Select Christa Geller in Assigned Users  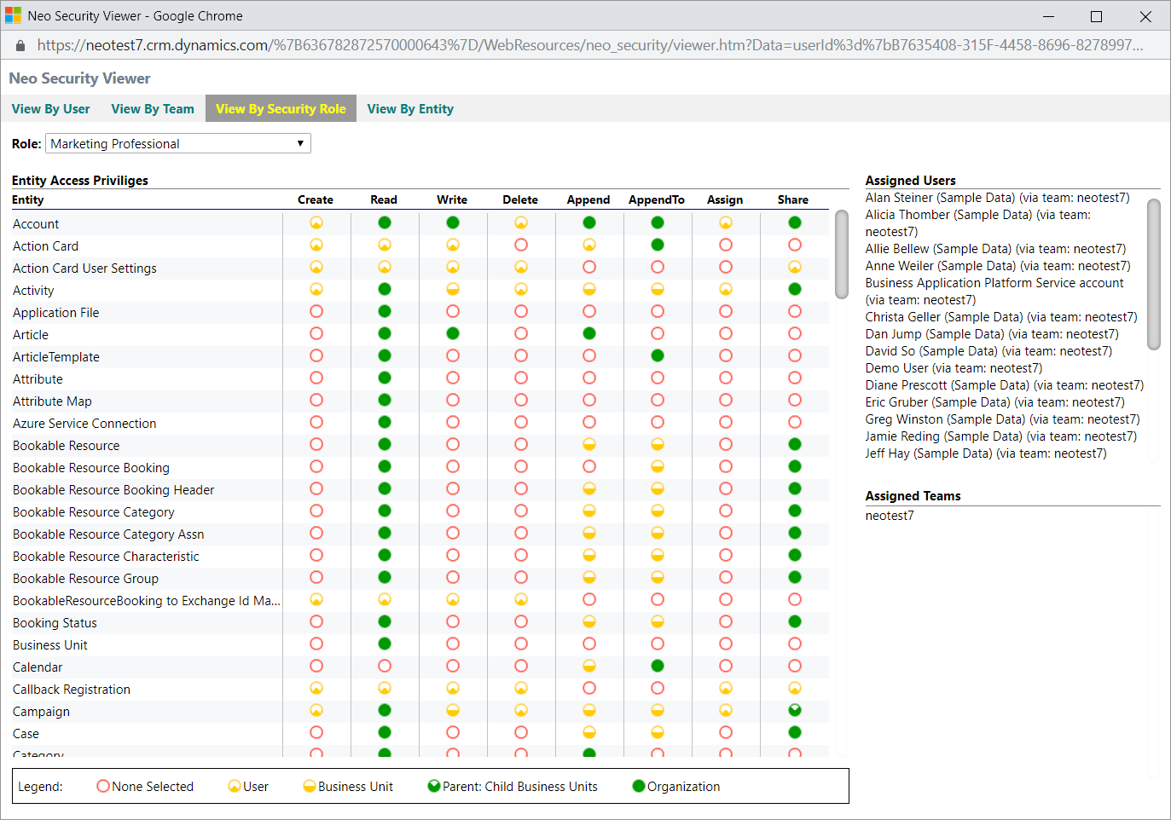pos(1001,317)
